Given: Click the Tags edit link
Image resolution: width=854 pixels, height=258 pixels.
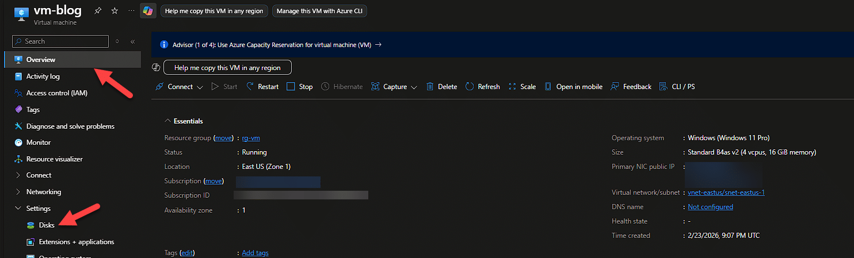Looking at the screenshot, I should 188,253.
